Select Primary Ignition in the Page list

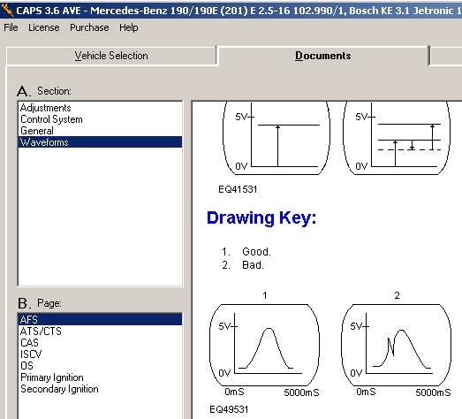[x=100, y=377]
